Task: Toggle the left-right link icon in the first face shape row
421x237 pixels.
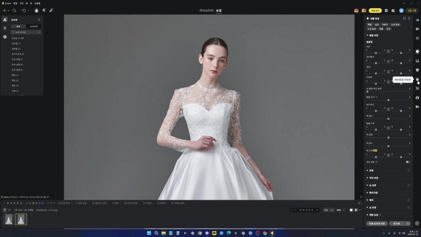Action: point(388,51)
